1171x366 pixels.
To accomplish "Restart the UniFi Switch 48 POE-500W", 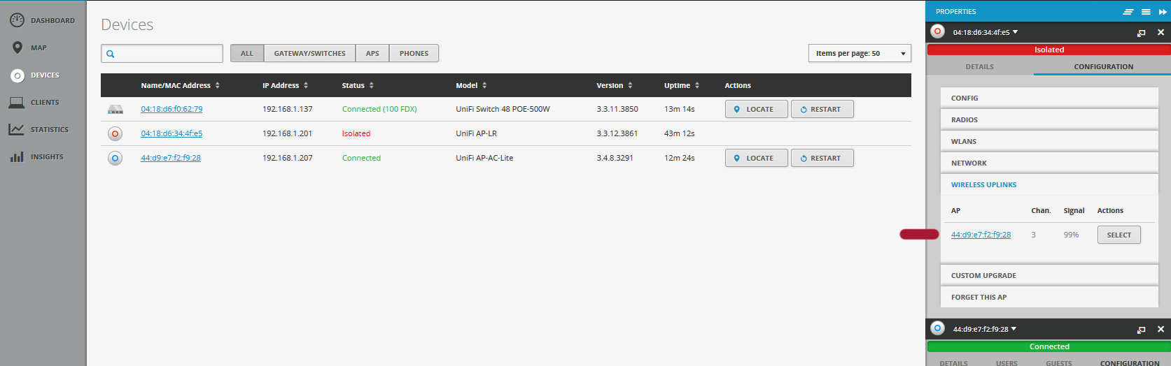I will pos(822,110).
